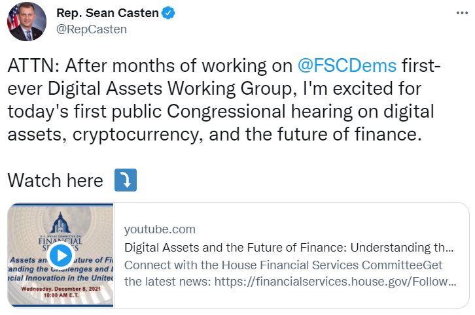The width and height of the screenshot is (475, 315).
Task: Click the Financial Services Committee dome logo
Action: pyautogui.click(x=60, y=221)
